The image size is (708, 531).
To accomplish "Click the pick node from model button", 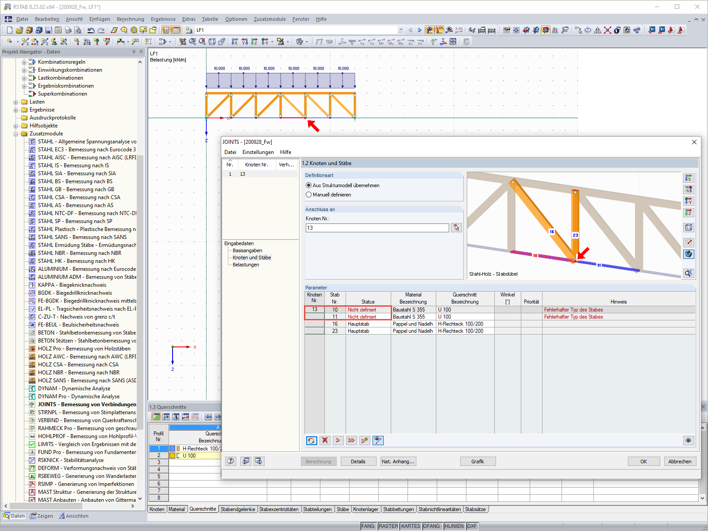I will tap(456, 228).
